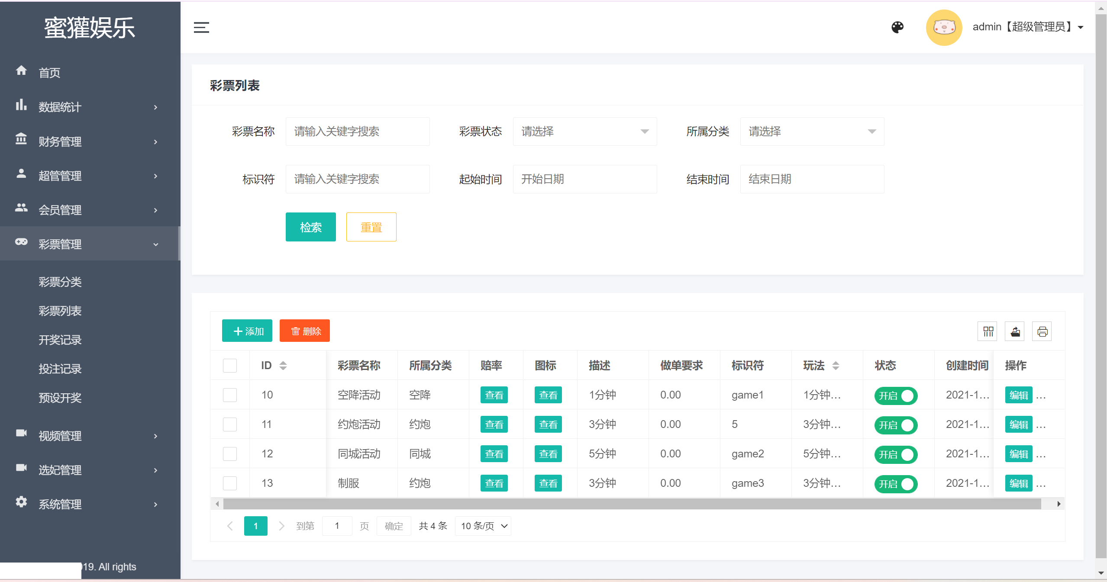This screenshot has width=1107, height=582.
Task: Click the 会员管理 users icon in sidebar
Action: pos(21,209)
